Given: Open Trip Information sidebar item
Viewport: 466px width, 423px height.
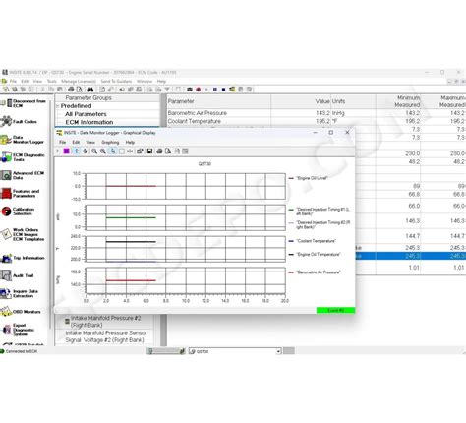Looking at the screenshot, I should (x=23, y=258).
